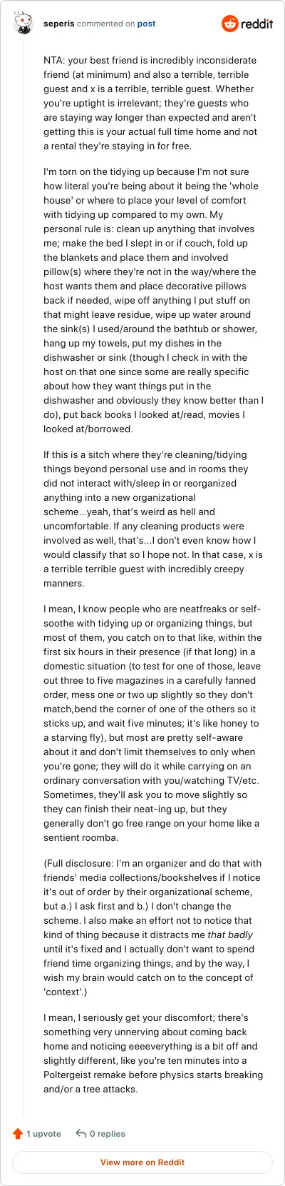Click the paragraph about neatfreaks and sentient roomba
Screen dimensions: 285x1186
tap(153, 723)
